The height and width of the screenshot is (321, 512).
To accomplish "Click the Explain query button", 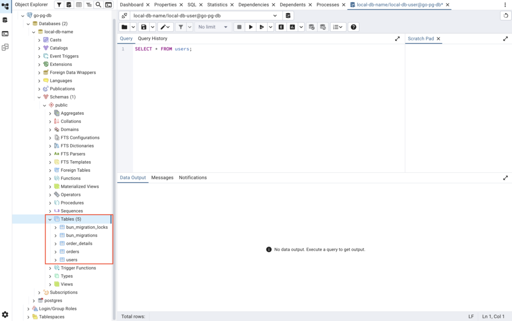I will click(x=281, y=27).
